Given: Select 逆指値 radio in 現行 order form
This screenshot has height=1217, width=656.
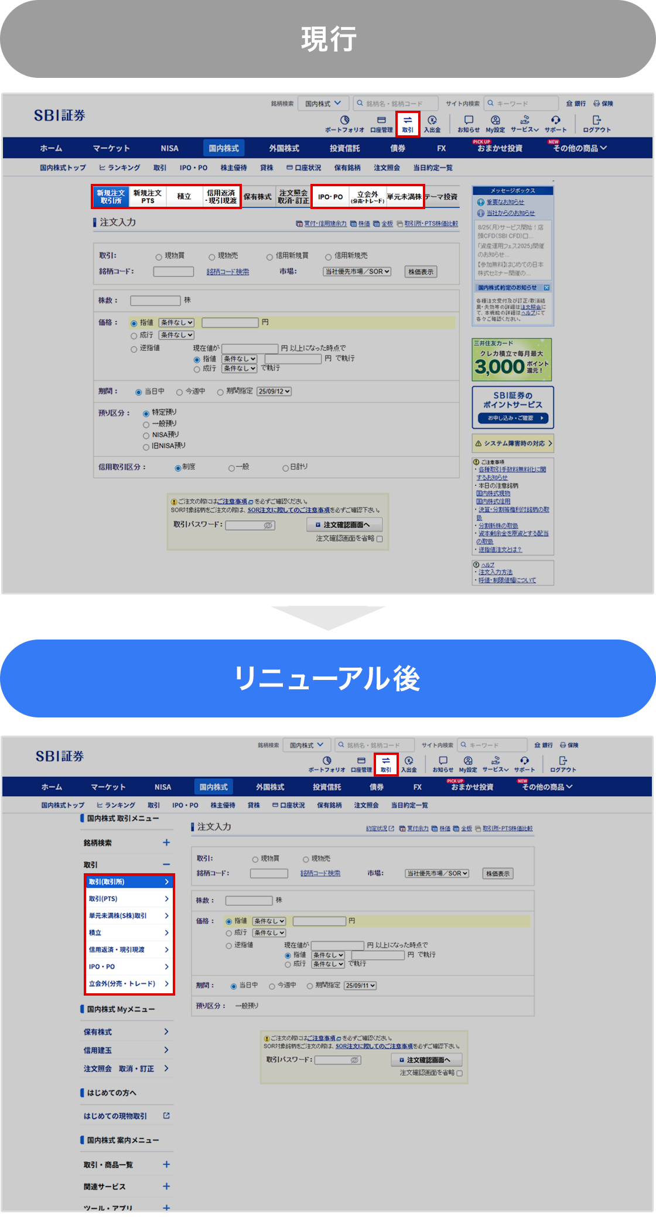Looking at the screenshot, I should 134,348.
